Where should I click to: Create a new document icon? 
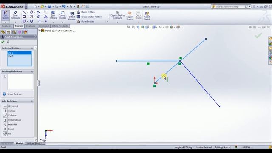tap(35, 6)
